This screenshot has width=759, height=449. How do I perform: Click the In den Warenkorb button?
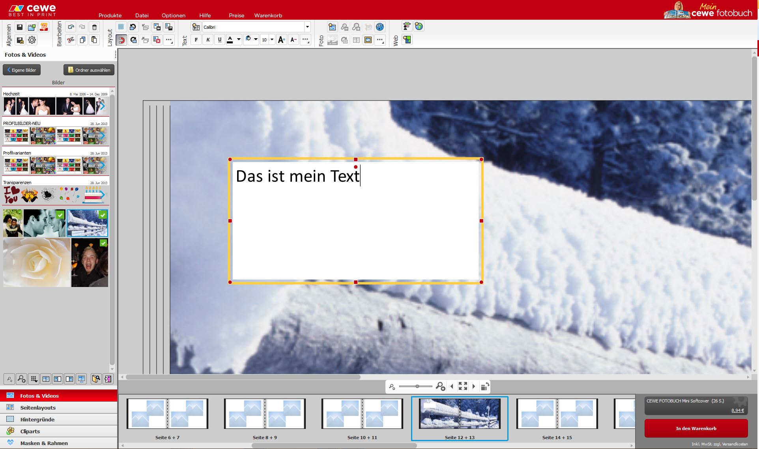(x=696, y=429)
